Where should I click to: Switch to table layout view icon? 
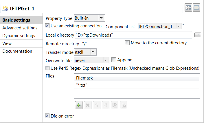[x=188, y=8]
